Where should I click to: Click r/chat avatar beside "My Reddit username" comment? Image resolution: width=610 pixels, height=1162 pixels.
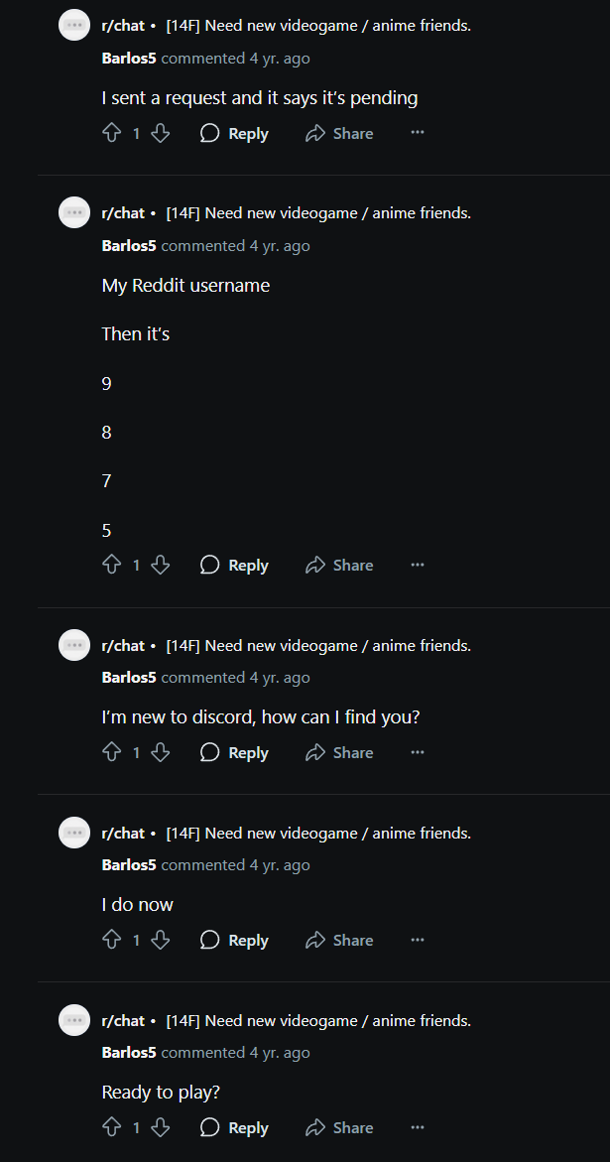pyautogui.click(x=75, y=212)
